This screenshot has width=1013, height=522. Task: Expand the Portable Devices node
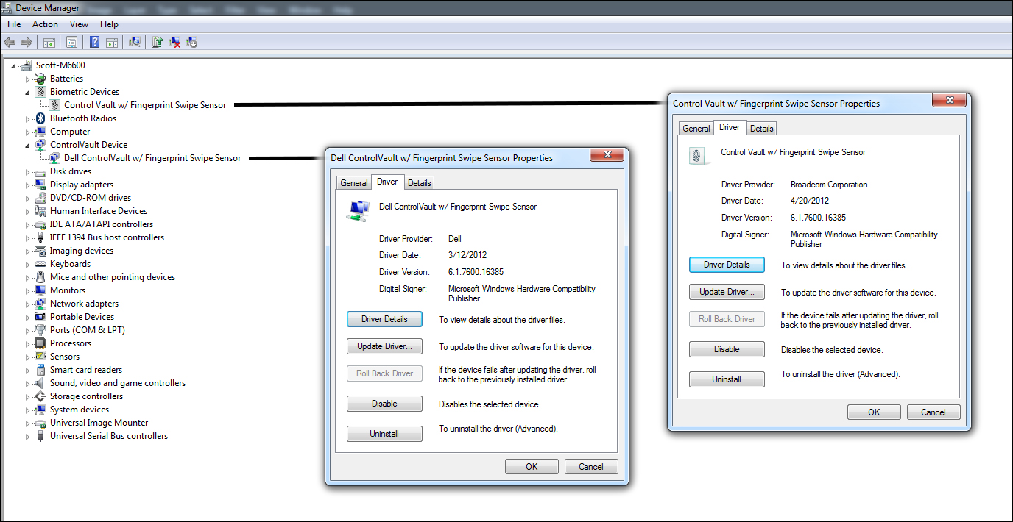point(28,317)
